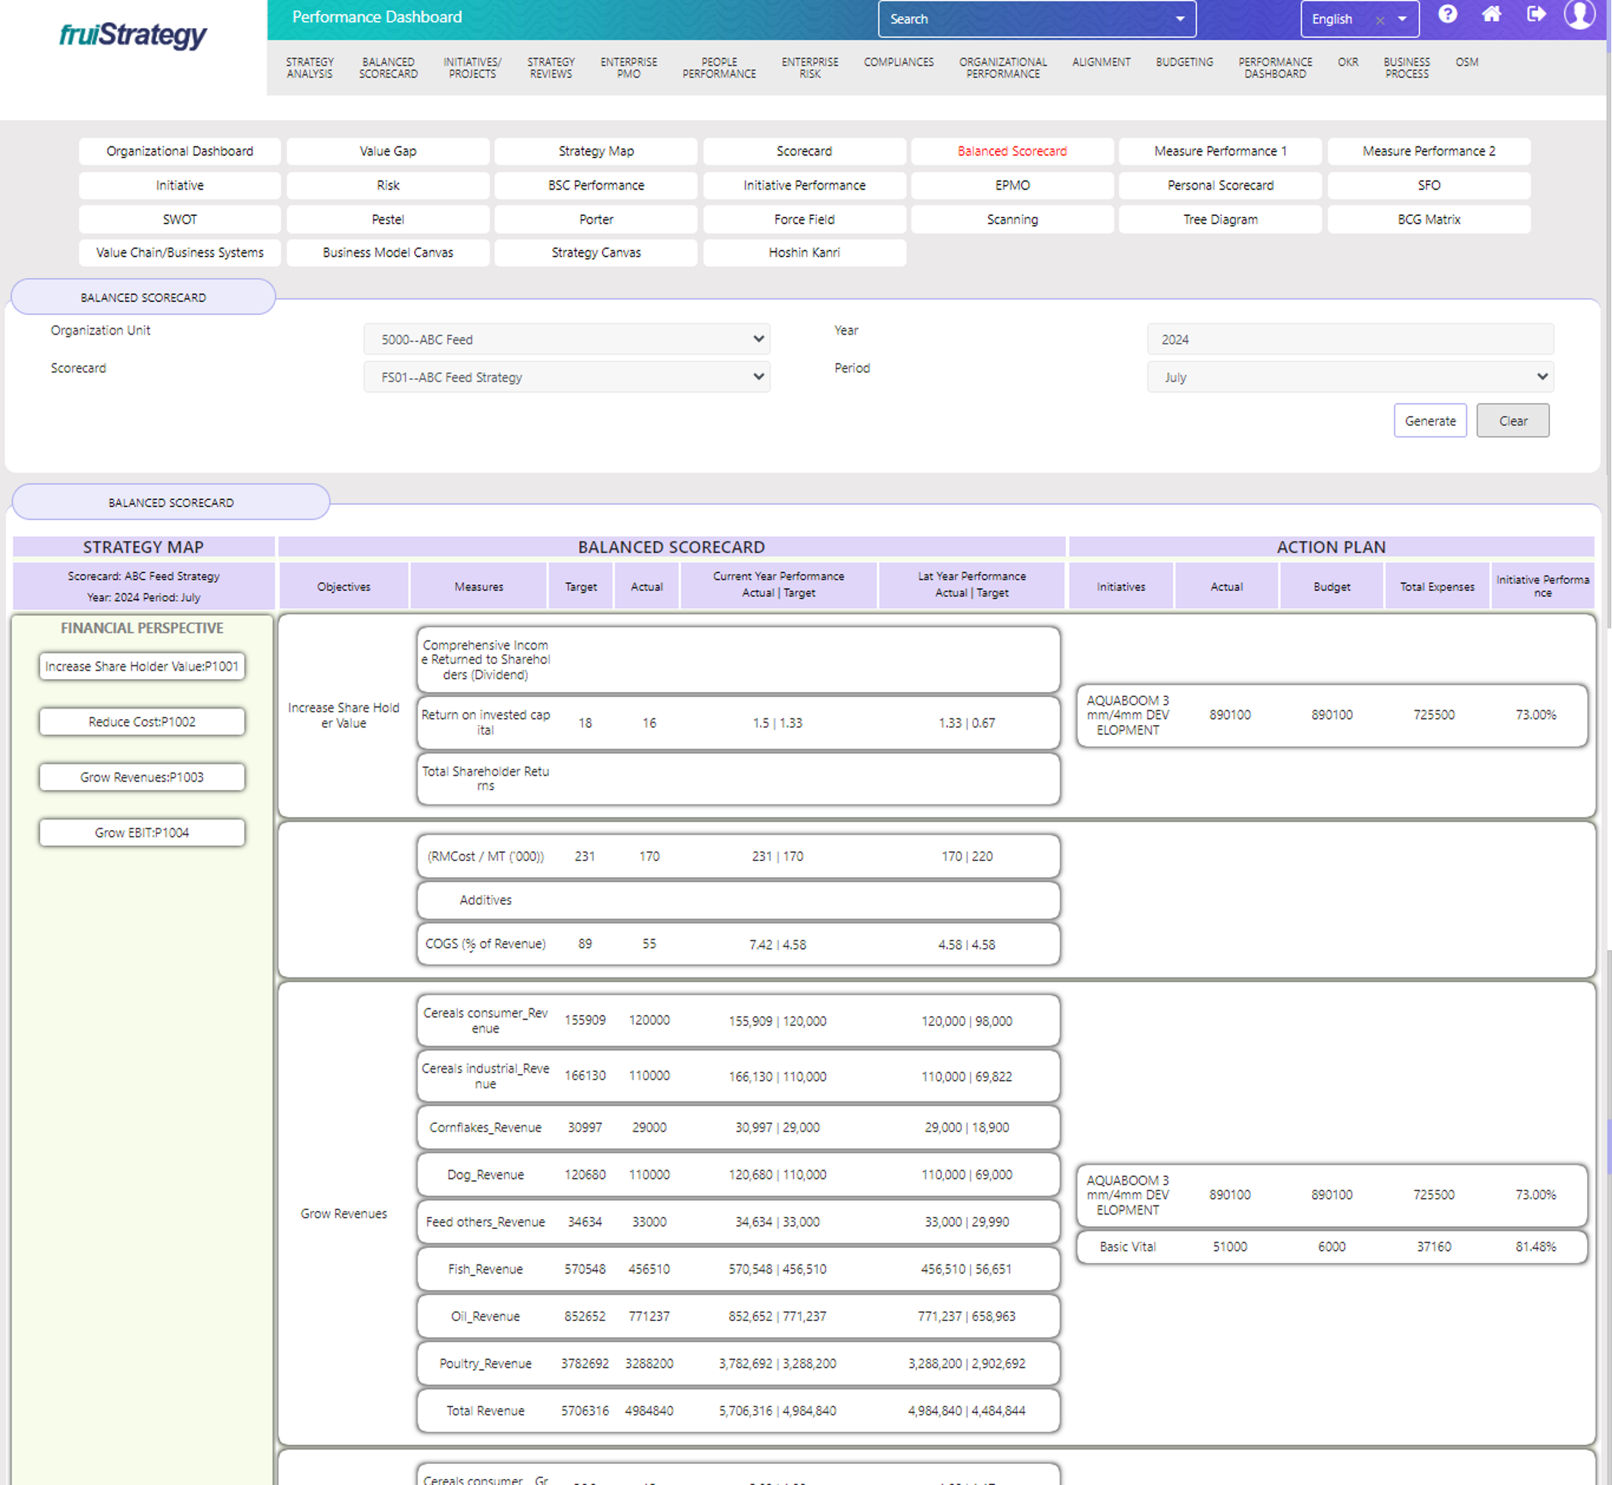Click the home icon in header
Screen dimensions: 1612x1485
click(x=1491, y=14)
